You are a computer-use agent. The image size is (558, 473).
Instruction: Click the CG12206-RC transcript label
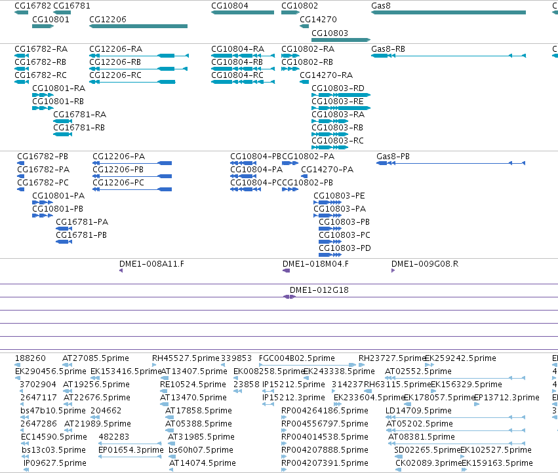click(x=115, y=75)
